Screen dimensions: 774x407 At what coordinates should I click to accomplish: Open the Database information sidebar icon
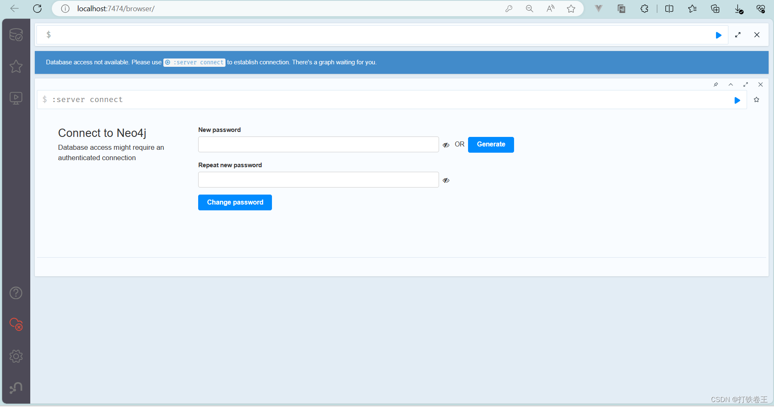[x=16, y=35]
